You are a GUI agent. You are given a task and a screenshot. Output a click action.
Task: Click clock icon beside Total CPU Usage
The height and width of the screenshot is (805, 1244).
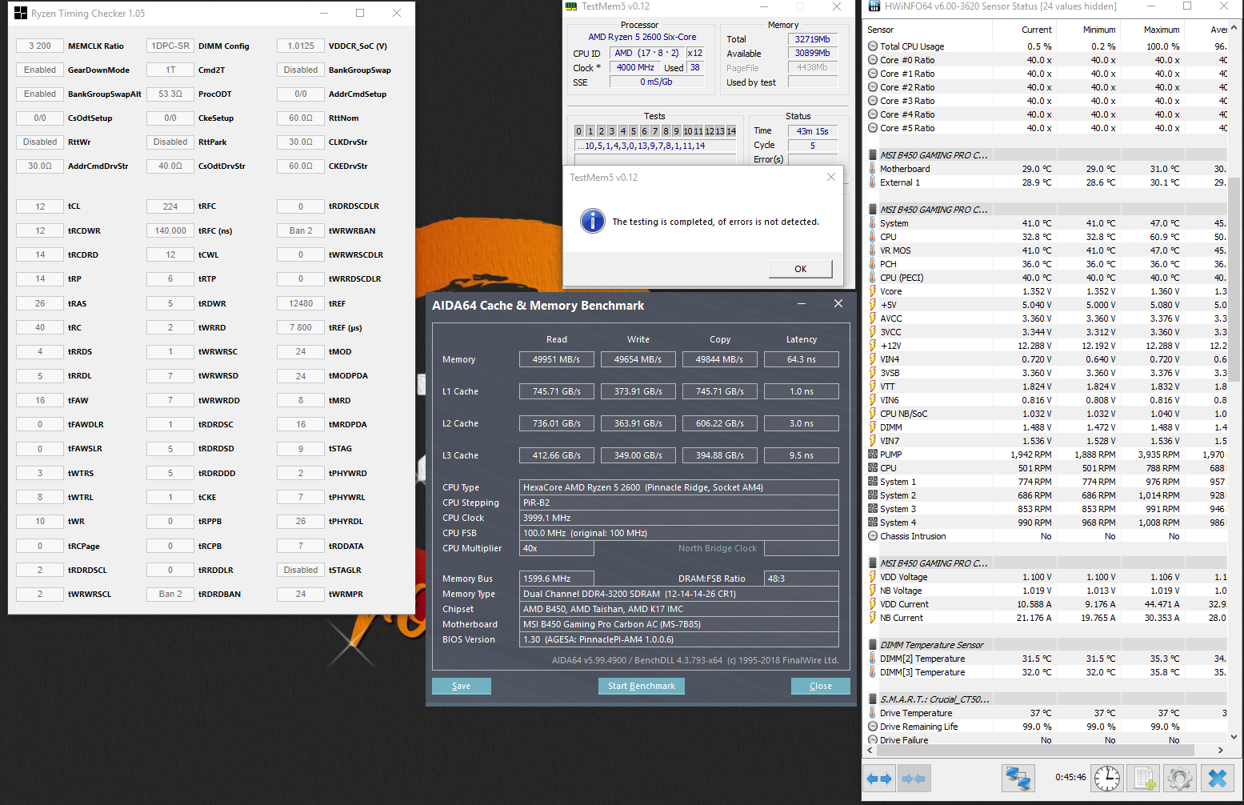pos(873,46)
